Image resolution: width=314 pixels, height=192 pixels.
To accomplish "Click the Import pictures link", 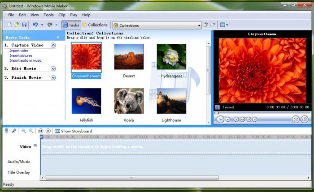I will pos(21,55).
